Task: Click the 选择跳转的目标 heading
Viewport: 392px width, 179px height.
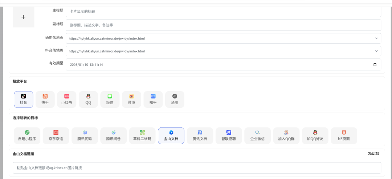Action: tap(25, 118)
